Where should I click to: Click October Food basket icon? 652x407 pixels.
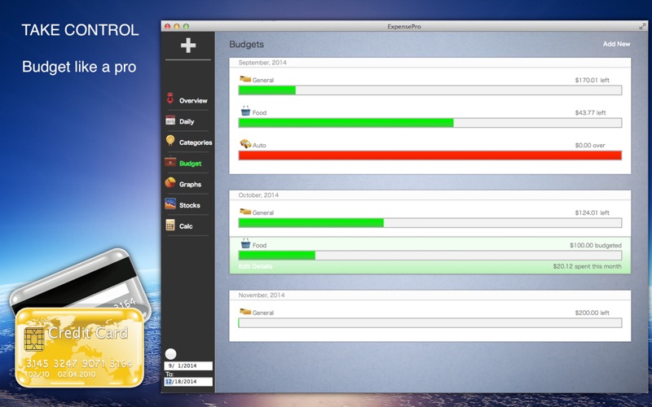[x=245, y=243]
